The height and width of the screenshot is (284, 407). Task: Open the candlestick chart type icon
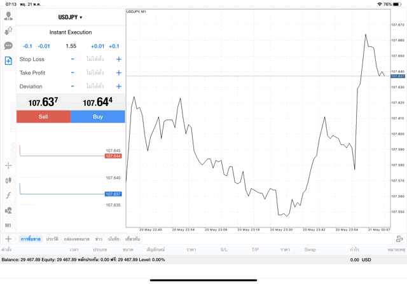[8, 180]
